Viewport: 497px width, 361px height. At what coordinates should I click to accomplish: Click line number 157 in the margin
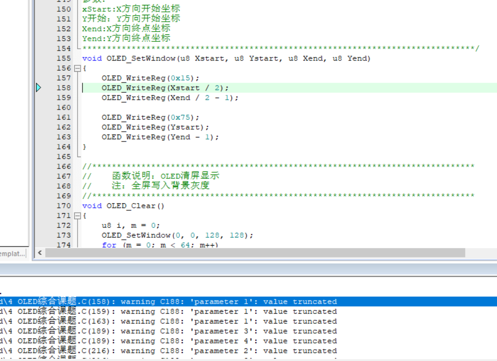click(64, 78)
